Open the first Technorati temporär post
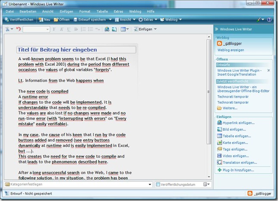The width and height of the screenshot is (278, 201). coord(233,97)
